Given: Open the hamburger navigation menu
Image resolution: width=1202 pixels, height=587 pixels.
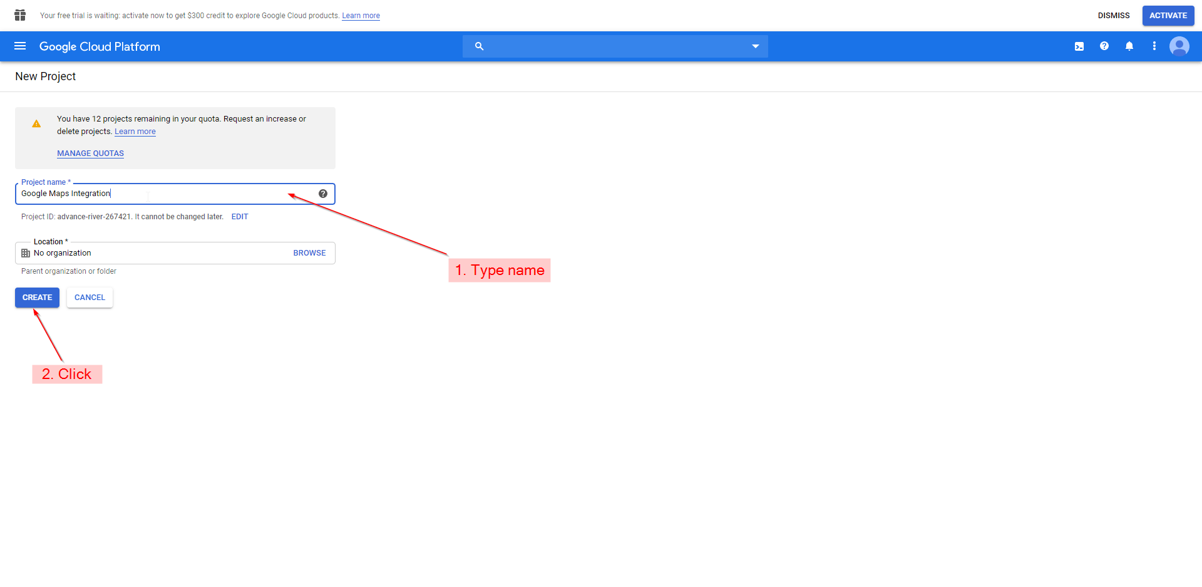Looking at the screenshot, I should 20,46.
